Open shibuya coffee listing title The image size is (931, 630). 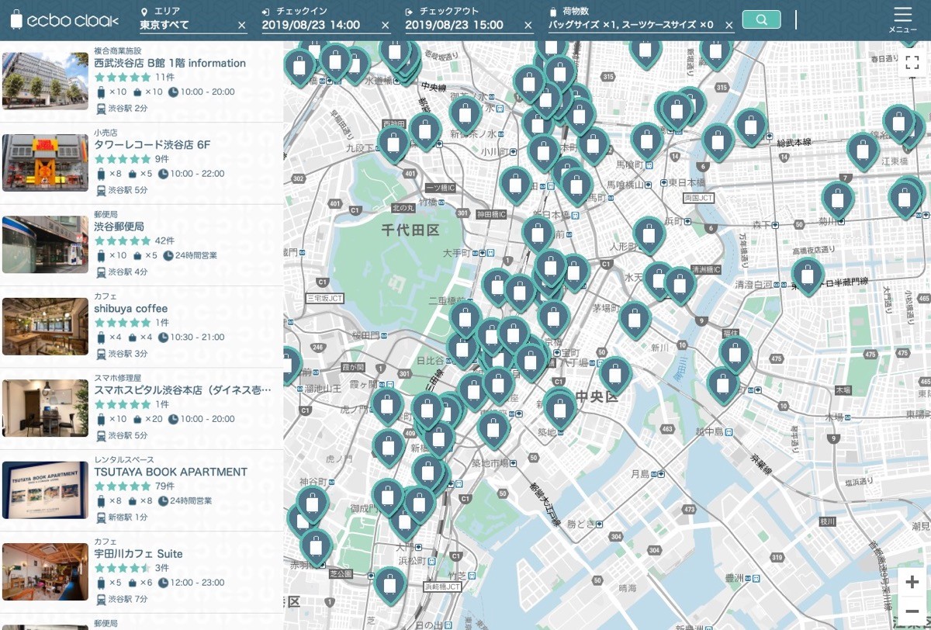pos(131,309)
